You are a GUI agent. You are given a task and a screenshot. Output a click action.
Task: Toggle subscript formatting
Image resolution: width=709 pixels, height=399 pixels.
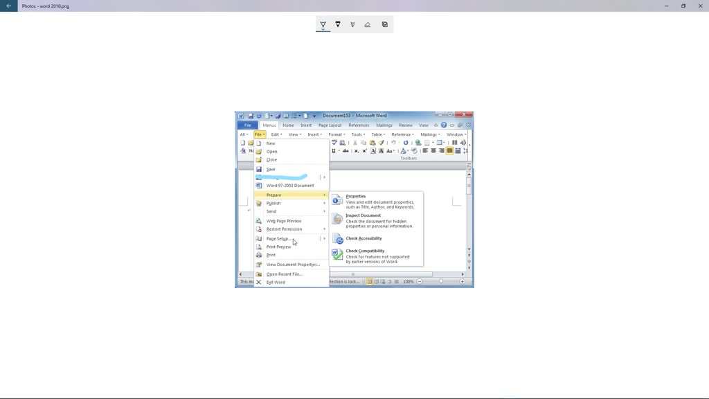355,151
